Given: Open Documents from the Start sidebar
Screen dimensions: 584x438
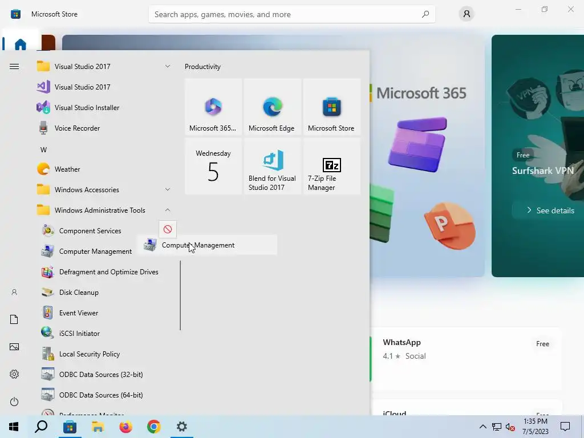Looking at the screenshot, I should [14, 319].
